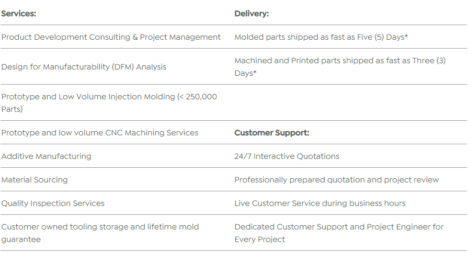Viewport: 468px width, 253px height.
Task: Select Prototype and Low Volume Injection Molding
Action: (x=88, y=97)
